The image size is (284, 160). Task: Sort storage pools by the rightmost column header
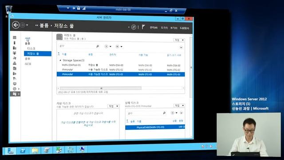tap(174, 55)
